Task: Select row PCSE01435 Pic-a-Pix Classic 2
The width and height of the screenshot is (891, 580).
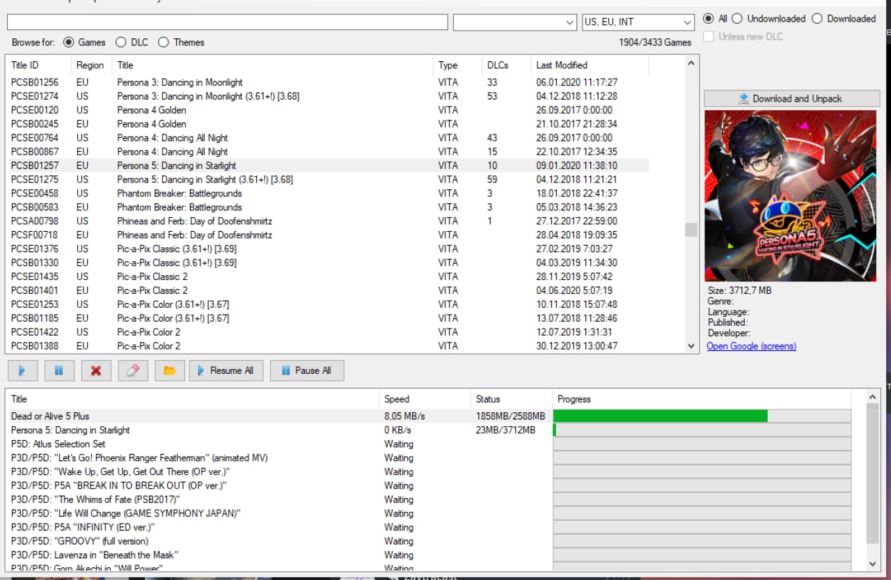Action: click(327, 277)
